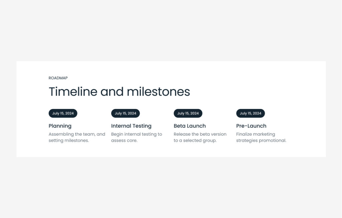
Task: Click the 'setting milestones.' text line
Action: (x=69, y=141)
